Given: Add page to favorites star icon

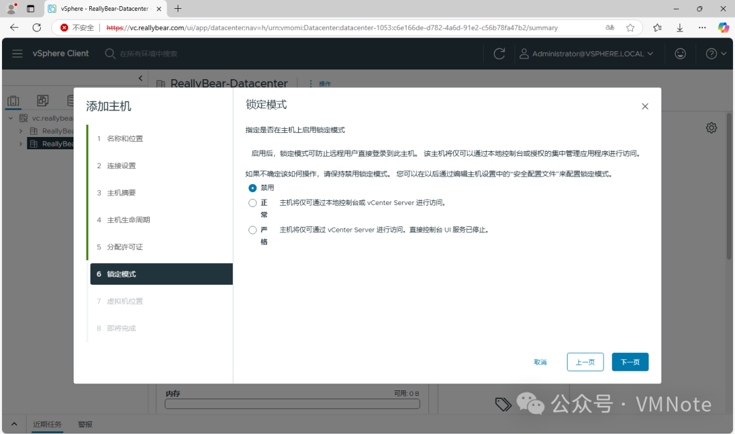Looking at the screenshot, I should point(630,28).
